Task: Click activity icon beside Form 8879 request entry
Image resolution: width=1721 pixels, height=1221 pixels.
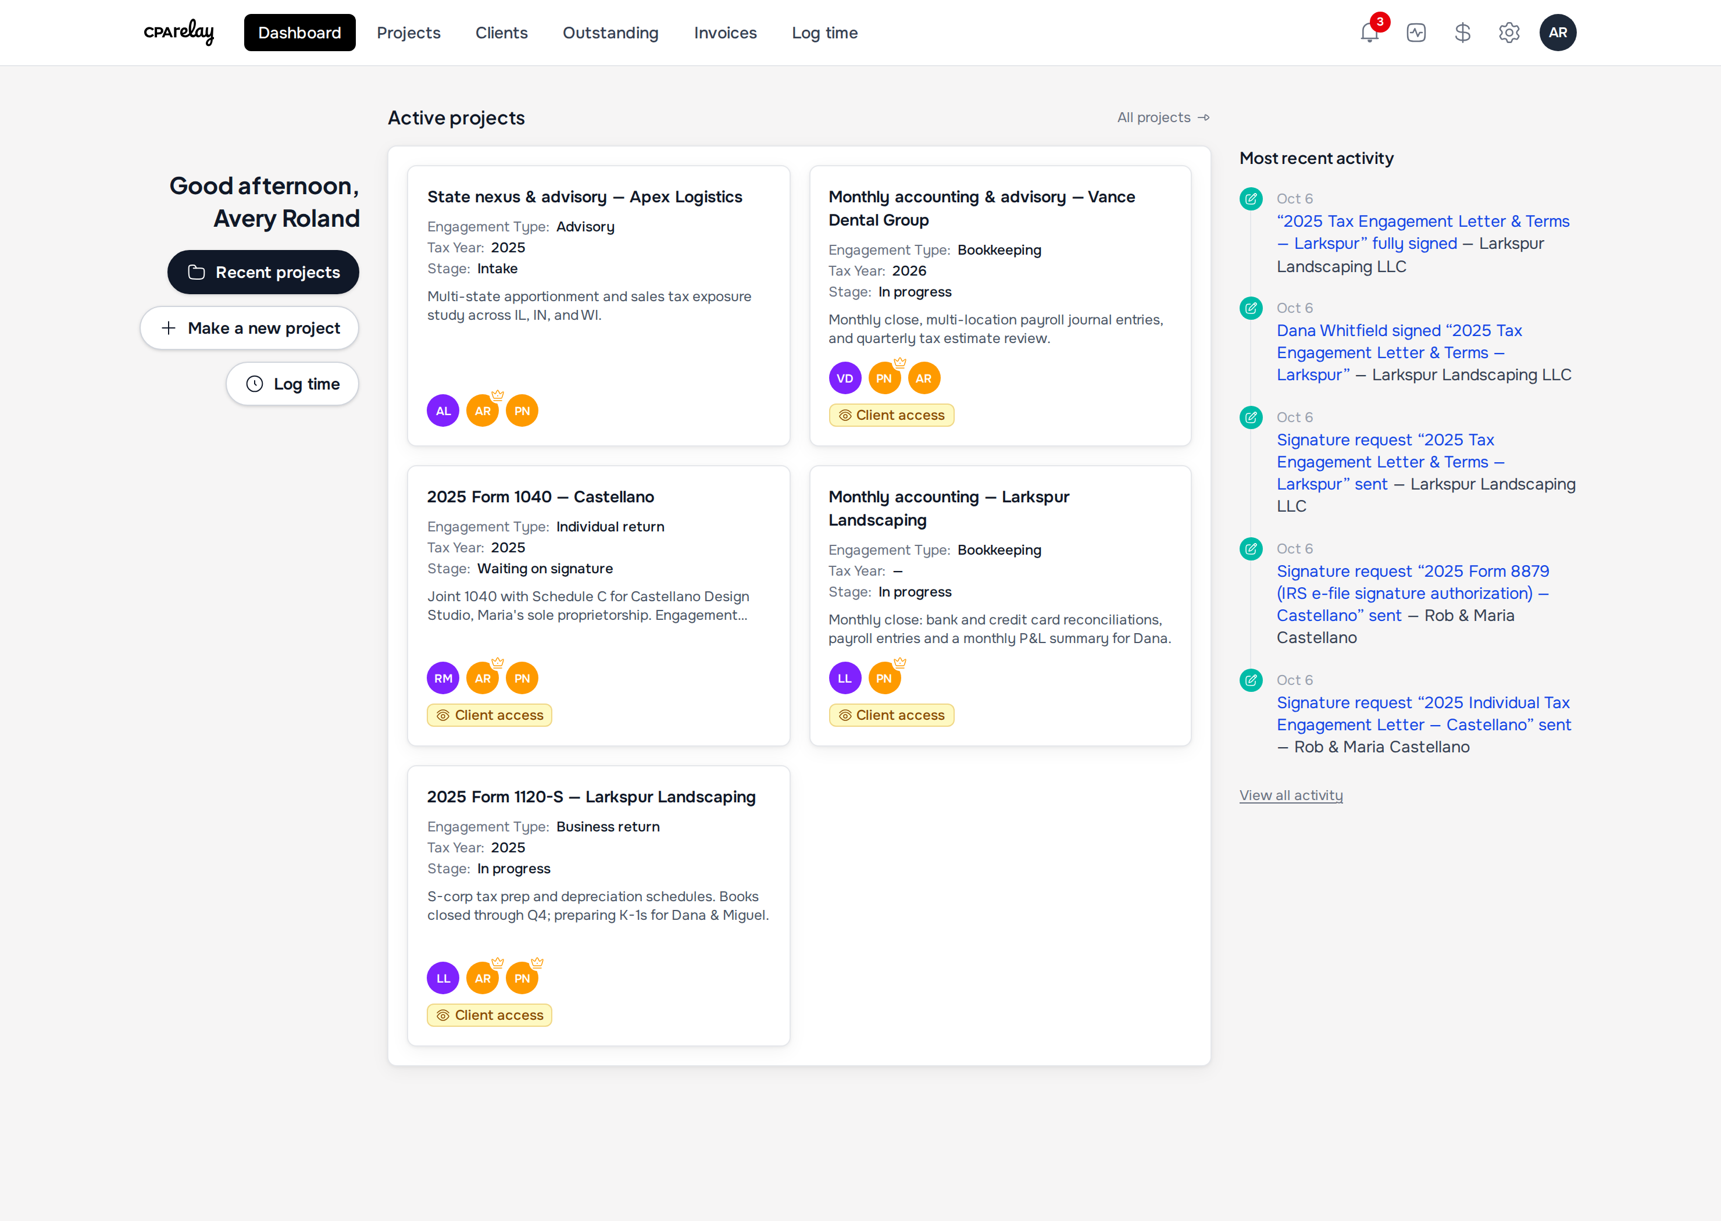Action: (1250, 549)
